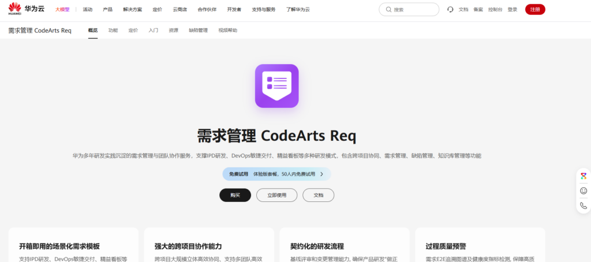Click the 文档 button below banner
Screen dimensions: 591x262
click(319, 195)
